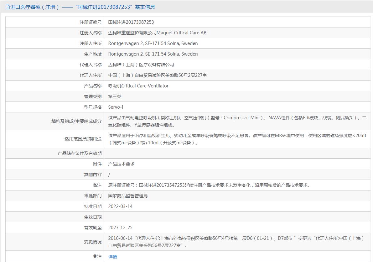Click the composition text mentioning Compressor Mini
Viewport: 373px width, 262px height.
coord(237,121)
